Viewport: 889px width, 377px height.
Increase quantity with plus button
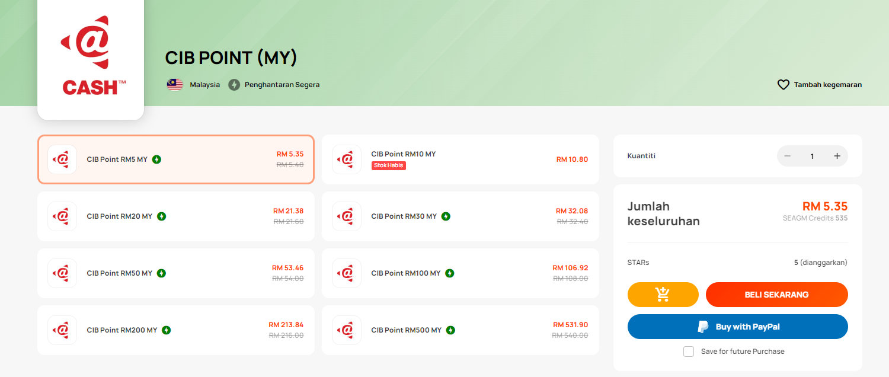point(837,156)
